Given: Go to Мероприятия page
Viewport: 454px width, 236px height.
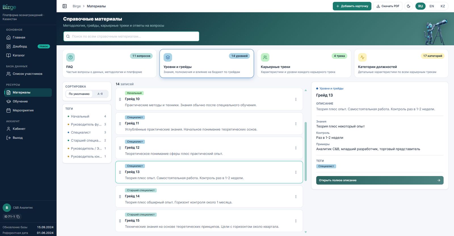Looking at the screenshot, I should point(28,110).
